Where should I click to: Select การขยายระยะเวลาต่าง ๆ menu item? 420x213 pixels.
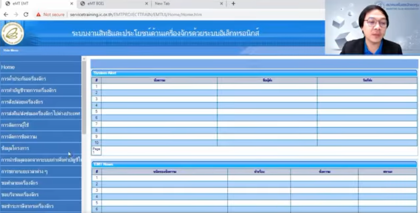[41, 171]
